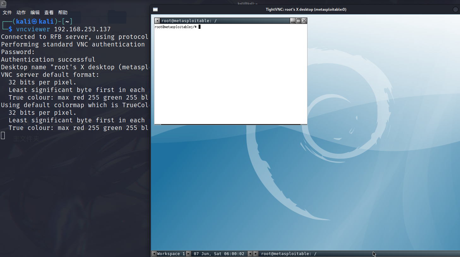Click the 'Authentication successful' line
This screenshot has width=460, height=257.
pos(48,60)
